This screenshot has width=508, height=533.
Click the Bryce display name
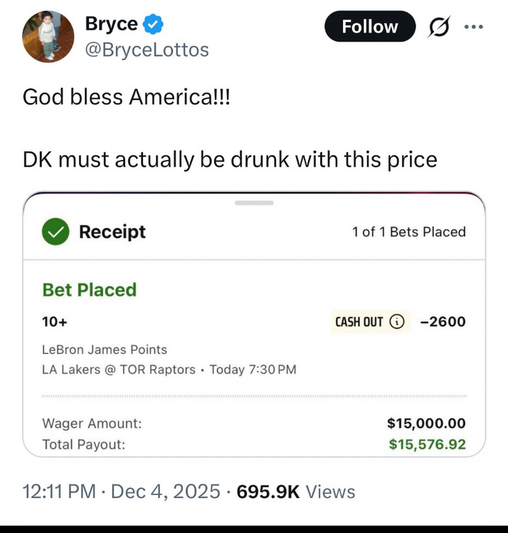pos(111,23)
